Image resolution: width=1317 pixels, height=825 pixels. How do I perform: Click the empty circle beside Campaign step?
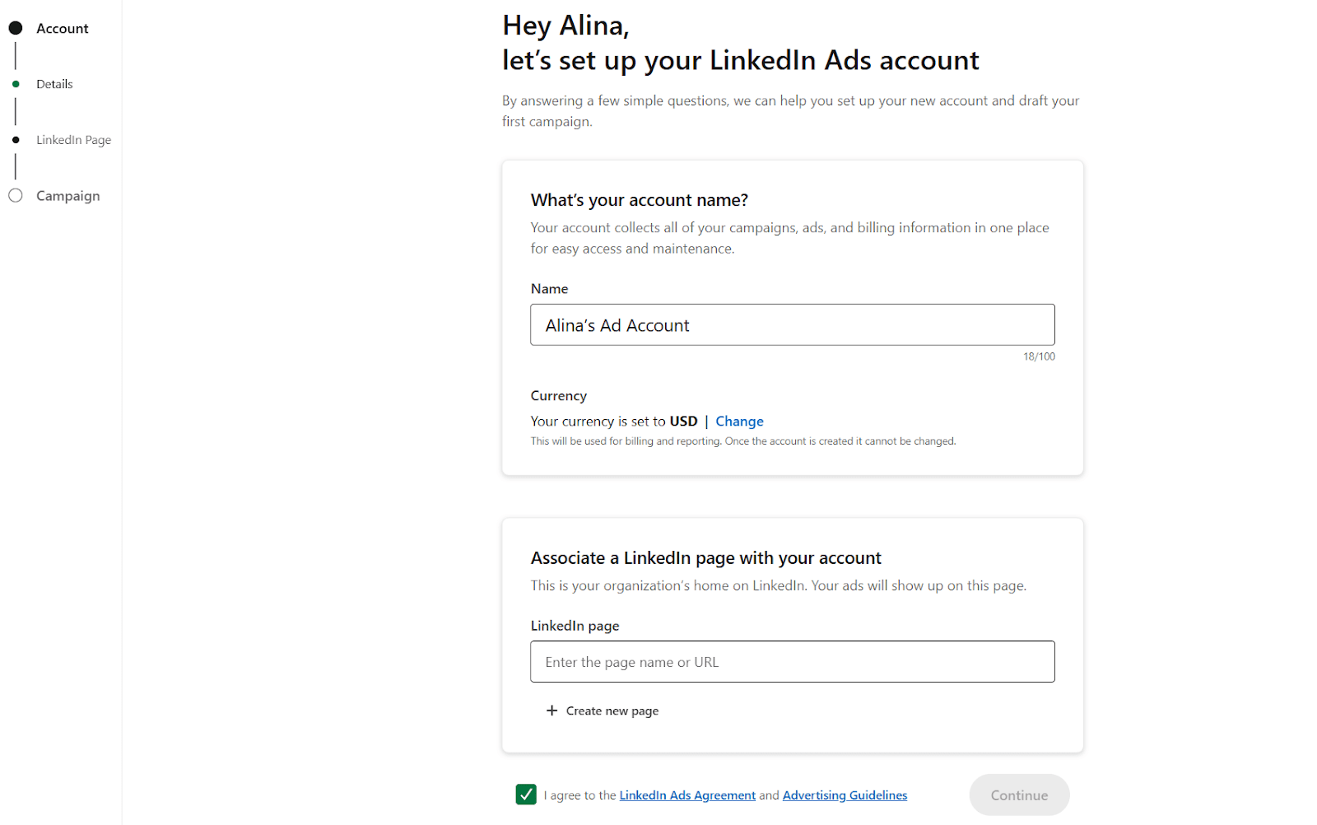pyautogui.click(x=16, y=196)
